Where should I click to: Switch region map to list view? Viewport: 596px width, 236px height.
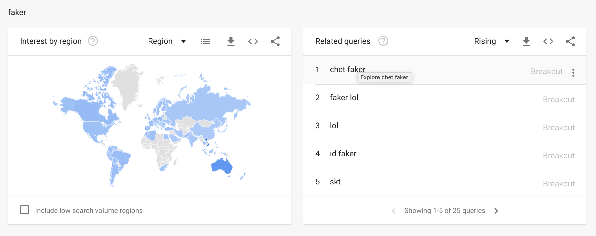[x=206, y=41]
